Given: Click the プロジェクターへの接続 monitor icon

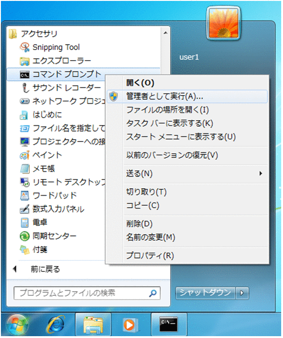Looking at the screenshot, I should coord(24,141).
